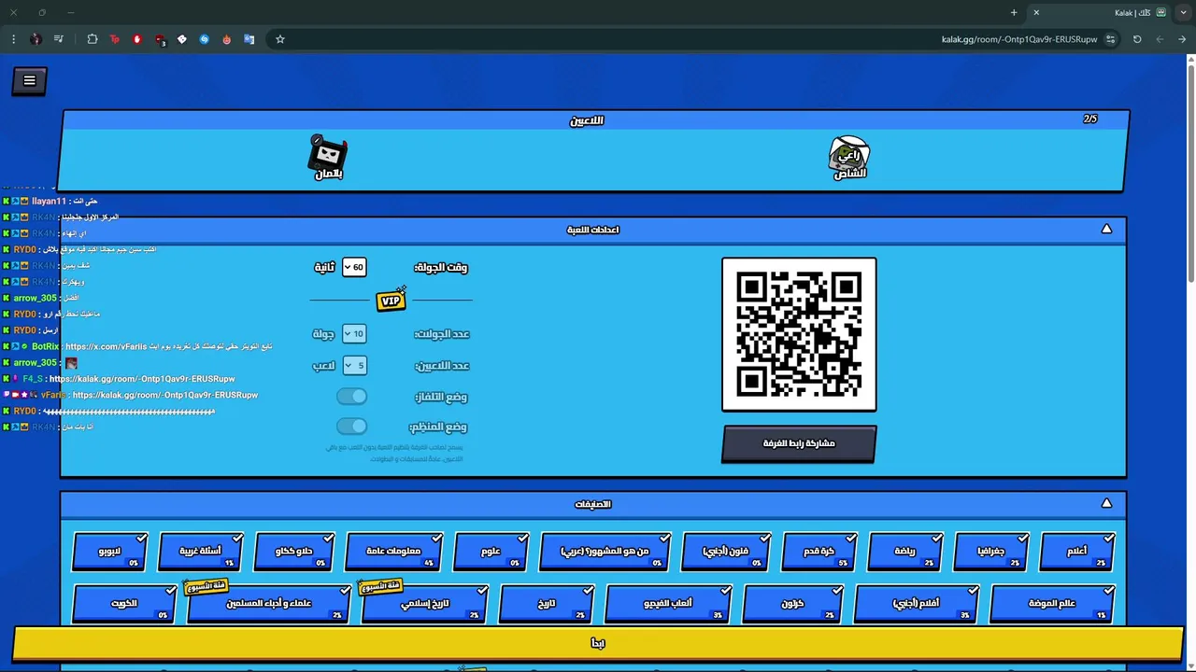The width and height of the screenshot is (1196, 672).
Task: Click the 2/5 player count text
Action: click(1090, 119)
